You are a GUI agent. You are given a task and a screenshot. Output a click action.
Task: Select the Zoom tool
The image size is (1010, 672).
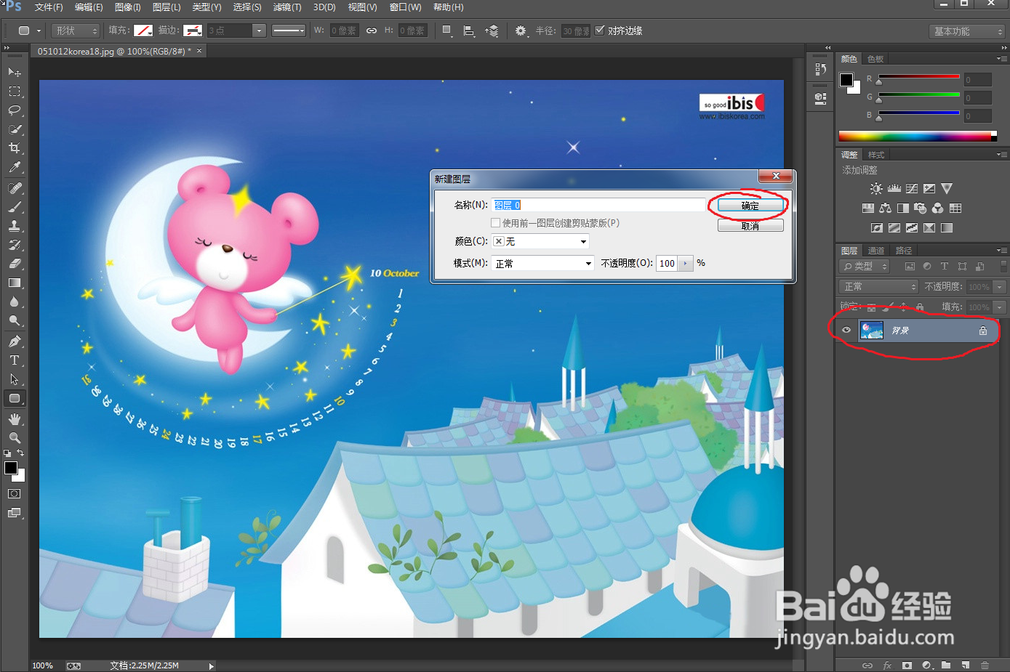tap(14, 438)
